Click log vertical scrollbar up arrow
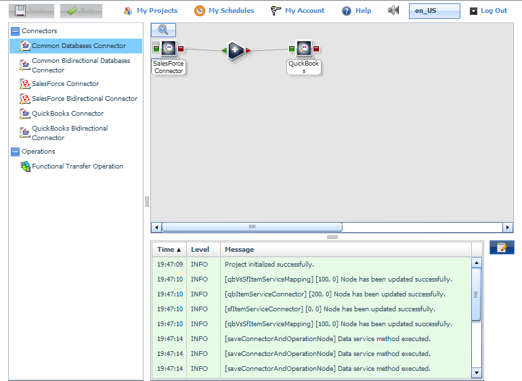Viewport: 522px width, 381px height. (x=477, y=263)
